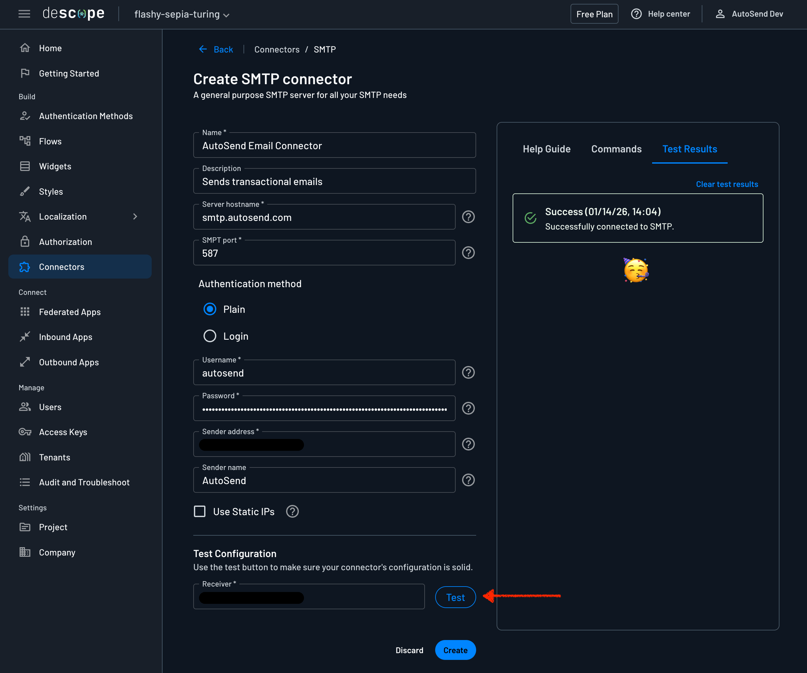The image size is (807, 673).
Task: Click help icon beside Use Static IPs
Action: click(292, 512)
